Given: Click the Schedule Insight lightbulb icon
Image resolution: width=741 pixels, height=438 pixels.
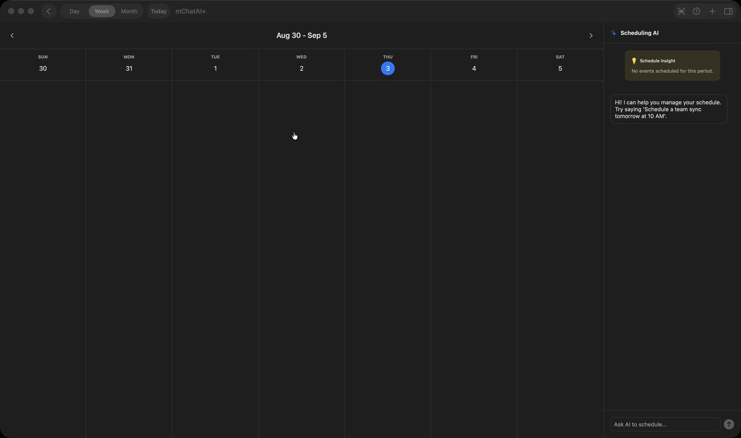Looking at the screenshot, I should (x=634, y=61).
